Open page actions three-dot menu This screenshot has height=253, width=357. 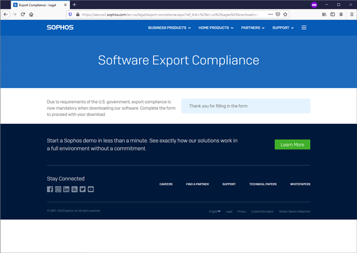[270, 14]
